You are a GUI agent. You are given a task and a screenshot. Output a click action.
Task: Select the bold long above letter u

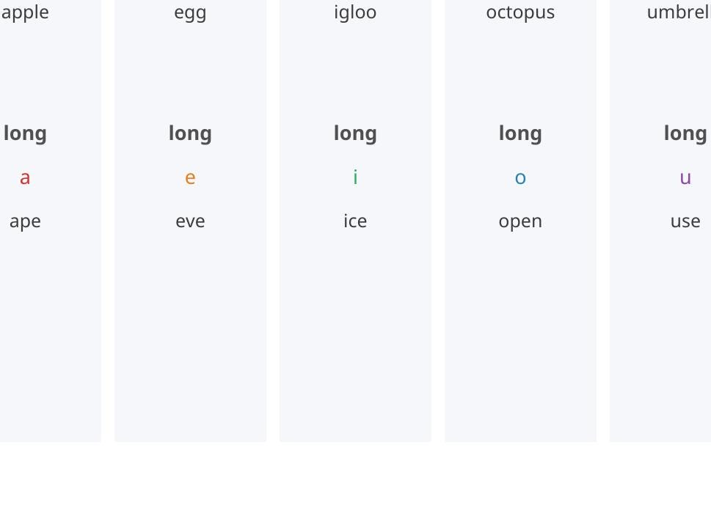click(685, 133)
